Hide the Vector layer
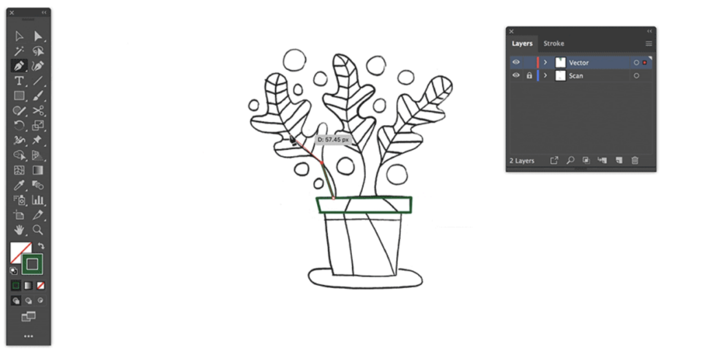704x358 pixels. click(x=516, y=63)
